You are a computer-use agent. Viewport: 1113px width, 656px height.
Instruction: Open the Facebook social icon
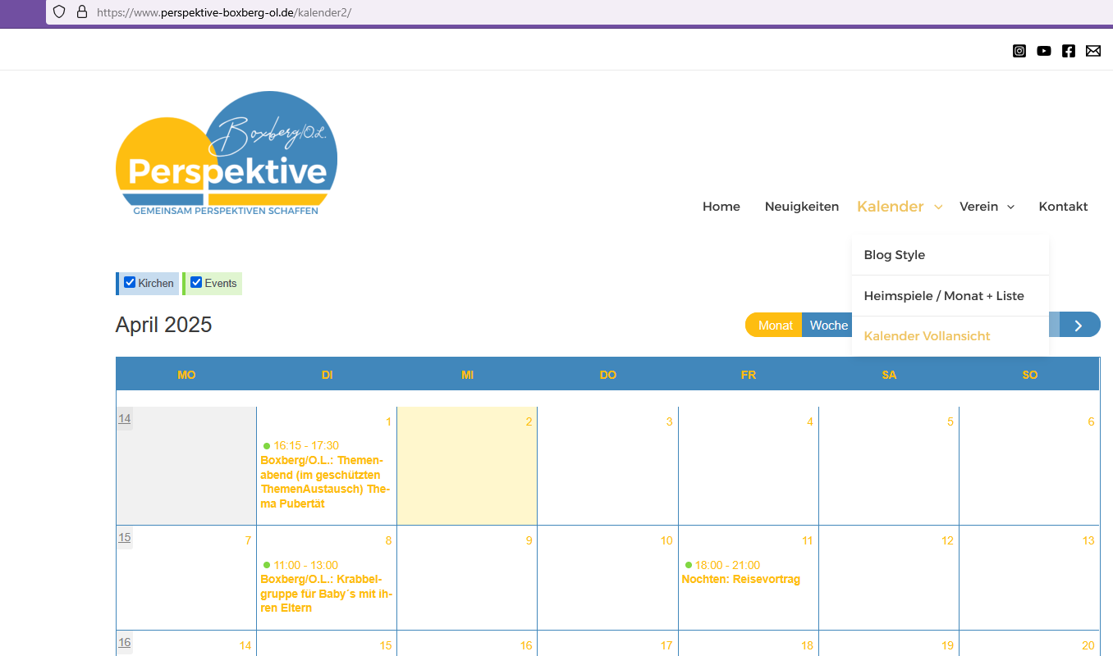pyautogui.click(x=1069, y=51)
